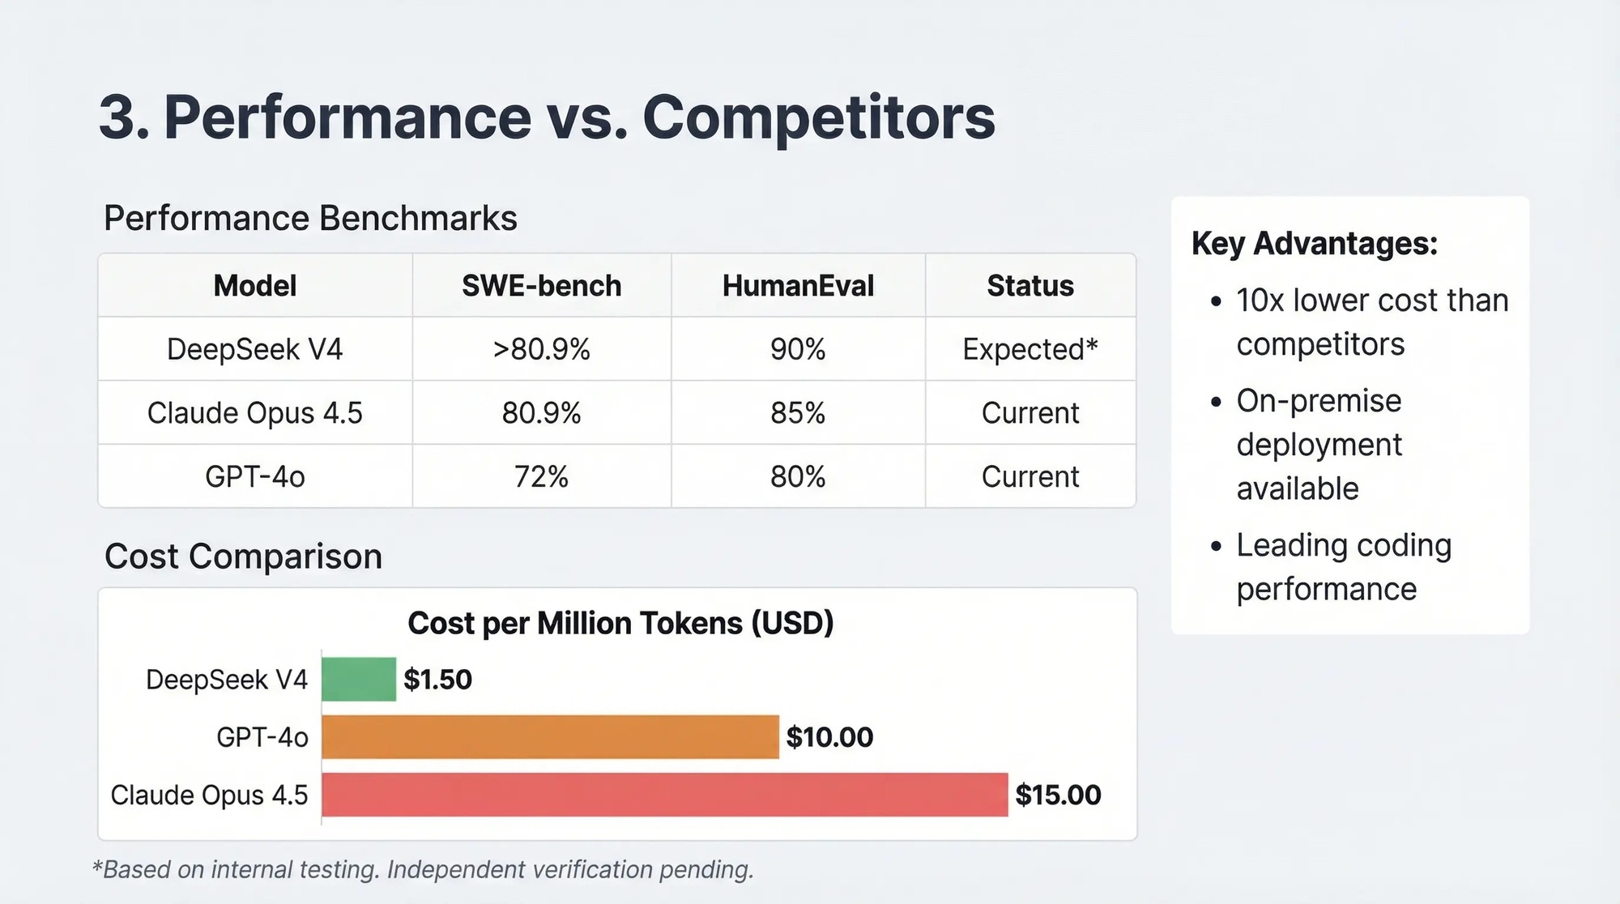The image size is (1620, 904).
Task: Click the "72%" SWE-bench cell
Action: [541, 476]
